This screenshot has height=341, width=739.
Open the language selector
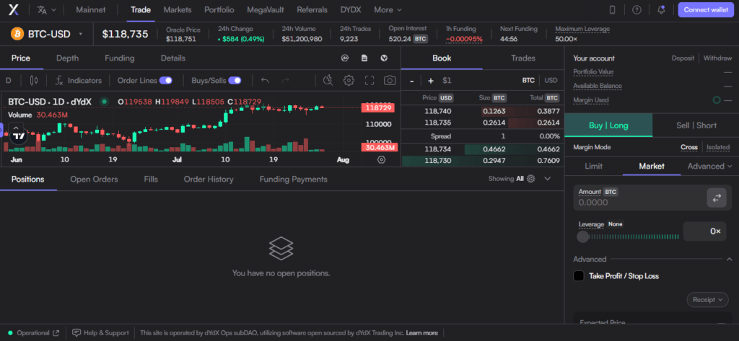pyautogui.click(x=47, y=10)
